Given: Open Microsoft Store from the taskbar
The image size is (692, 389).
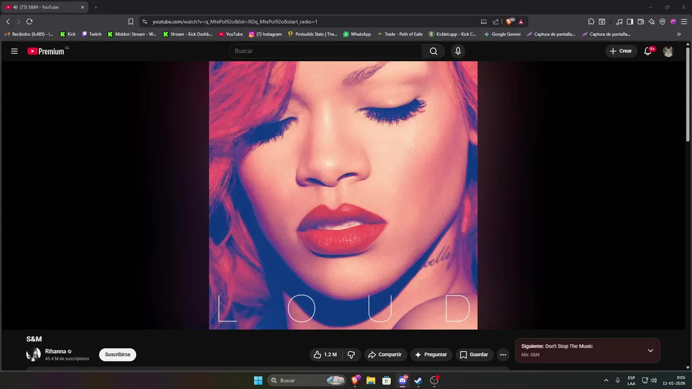Looking at the screenshot, I should pos(387,380).
